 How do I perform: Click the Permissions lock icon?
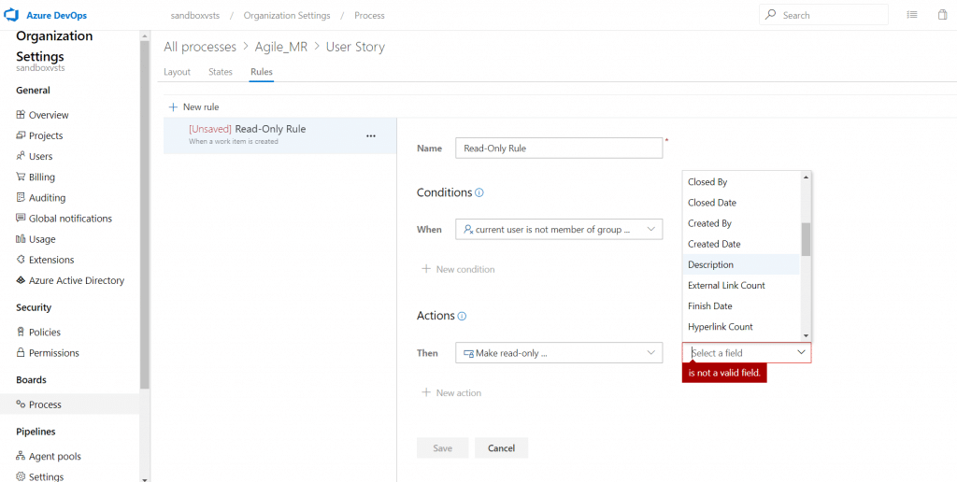pyautogui.click(x=21, y=353)
